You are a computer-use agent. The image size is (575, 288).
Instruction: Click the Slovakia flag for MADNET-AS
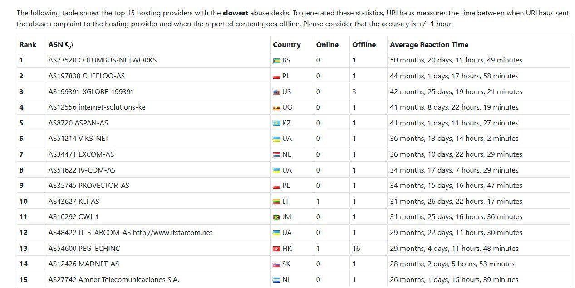pos(276,264)
